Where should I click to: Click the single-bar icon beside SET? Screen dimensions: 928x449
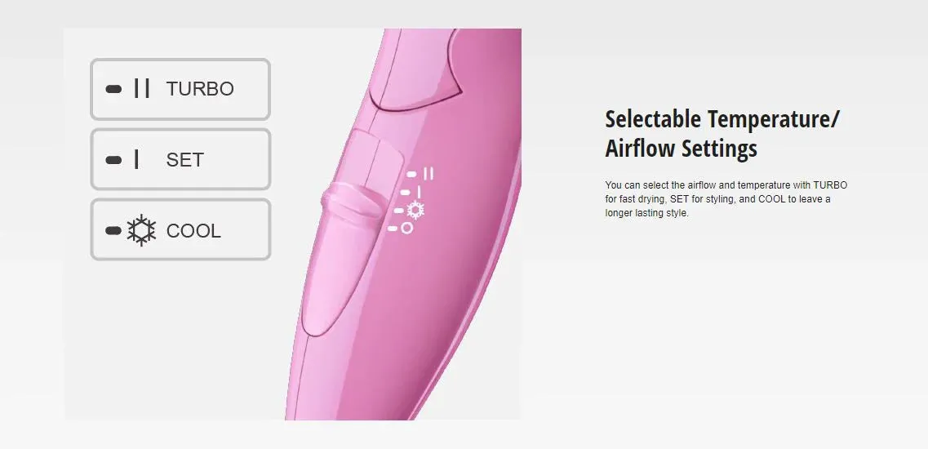[x=137, y=159]
